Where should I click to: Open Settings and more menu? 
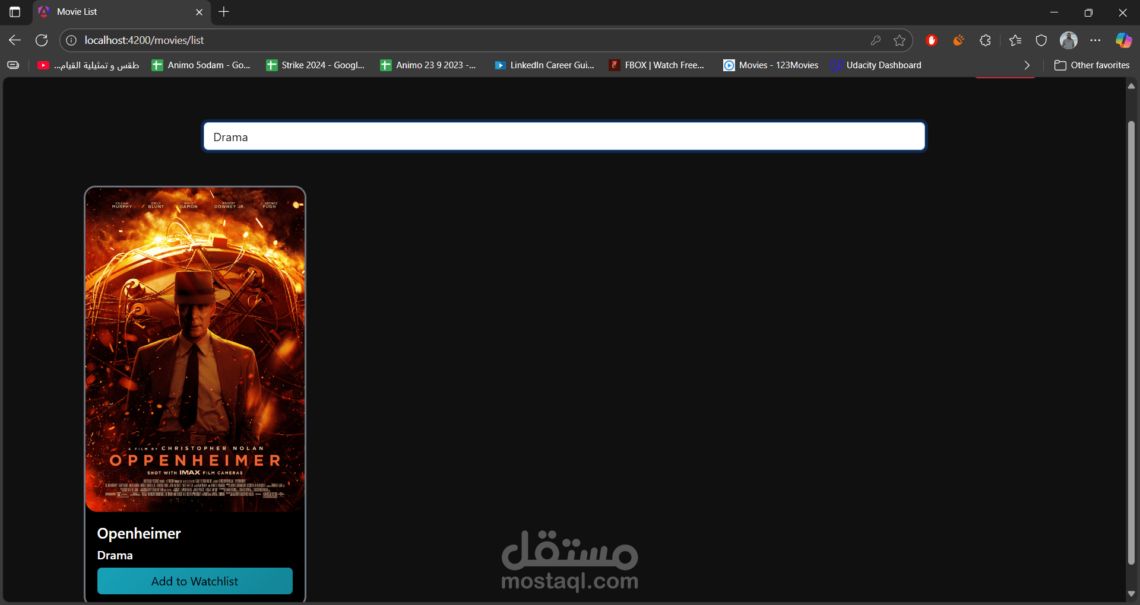click(1095, 40)
